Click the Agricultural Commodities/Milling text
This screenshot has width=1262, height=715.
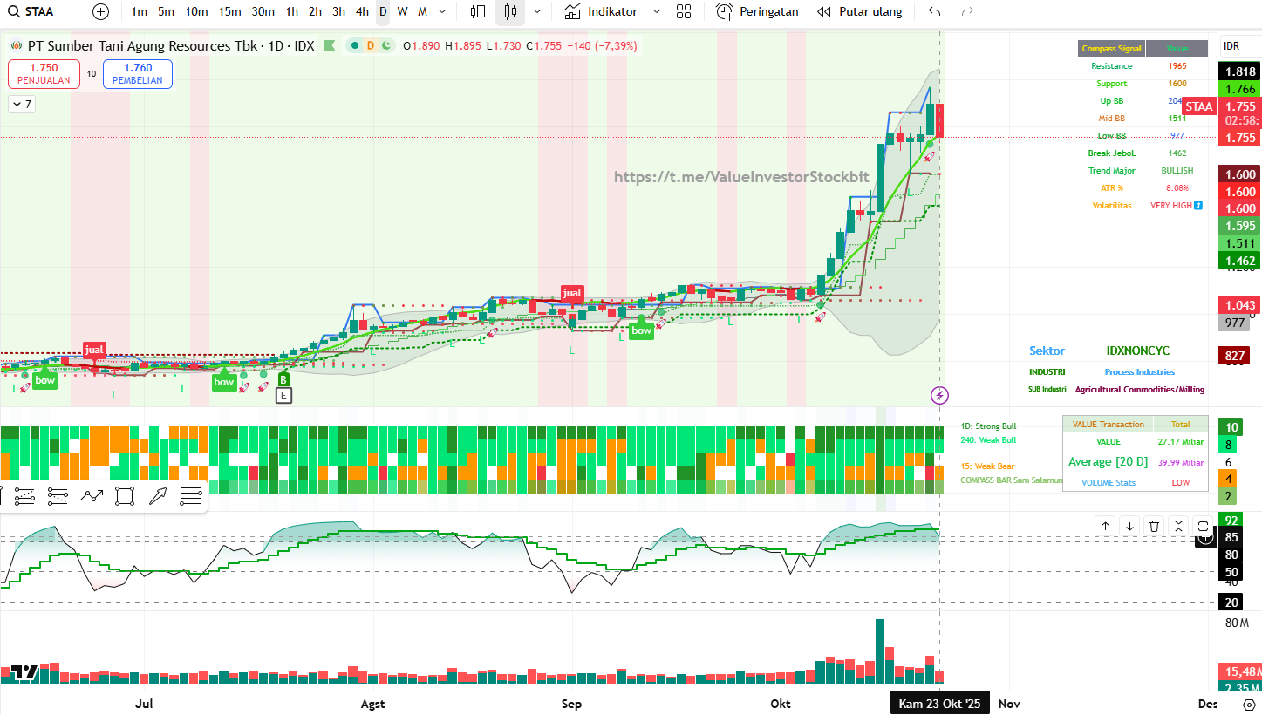1140,390
